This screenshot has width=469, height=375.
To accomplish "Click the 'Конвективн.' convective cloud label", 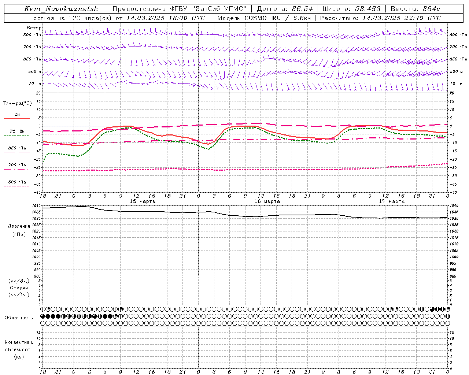I will pyautogui.click(x=19, y=342).
